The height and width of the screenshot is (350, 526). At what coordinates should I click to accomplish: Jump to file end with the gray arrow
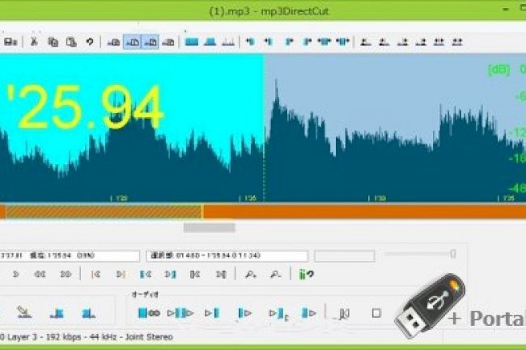121,274
